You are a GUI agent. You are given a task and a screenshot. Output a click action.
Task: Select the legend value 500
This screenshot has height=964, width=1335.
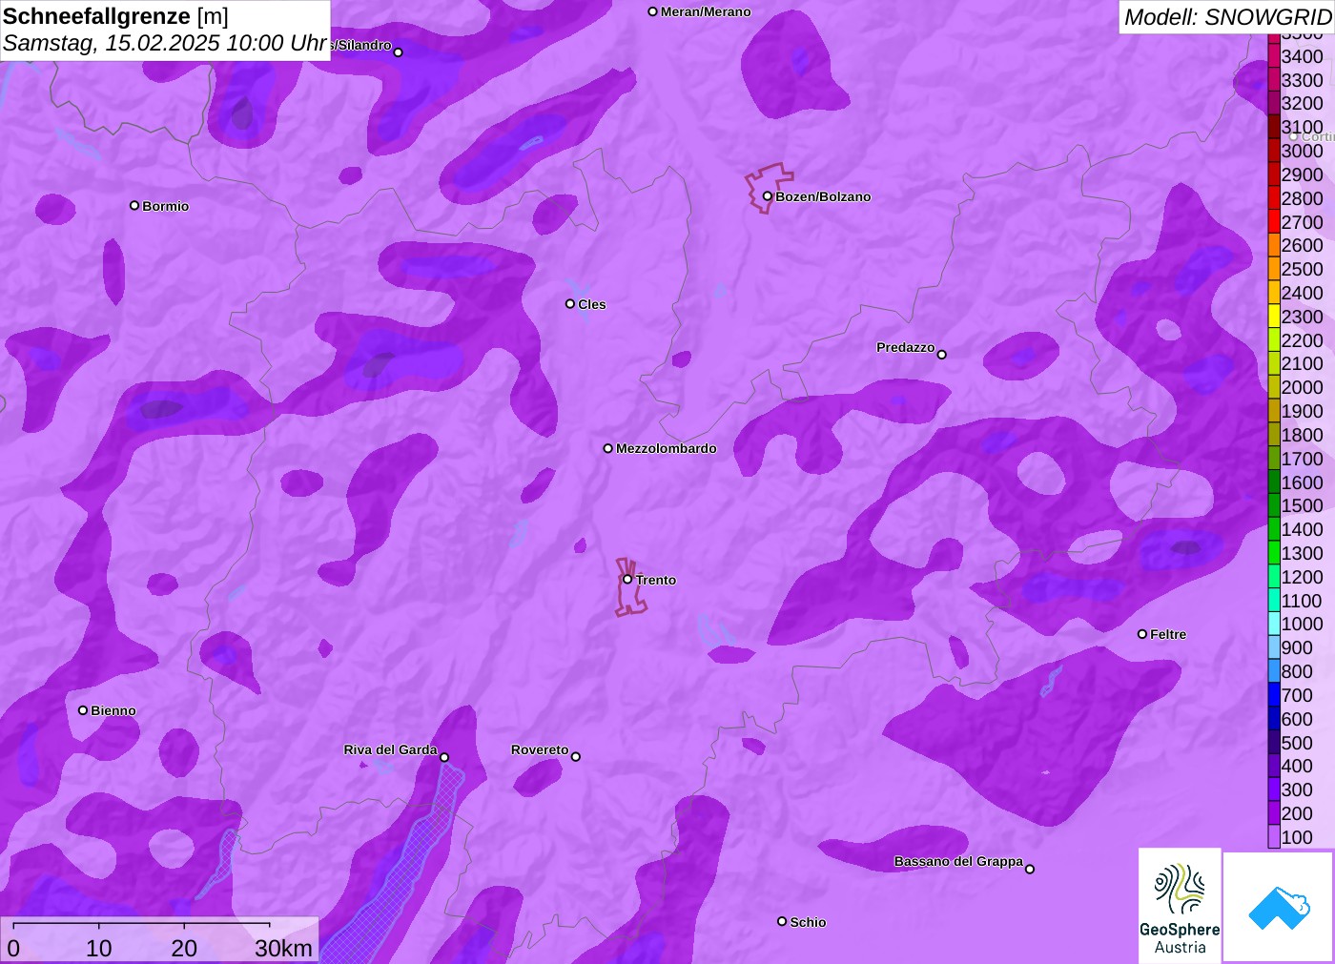[x=1297, y=743]
